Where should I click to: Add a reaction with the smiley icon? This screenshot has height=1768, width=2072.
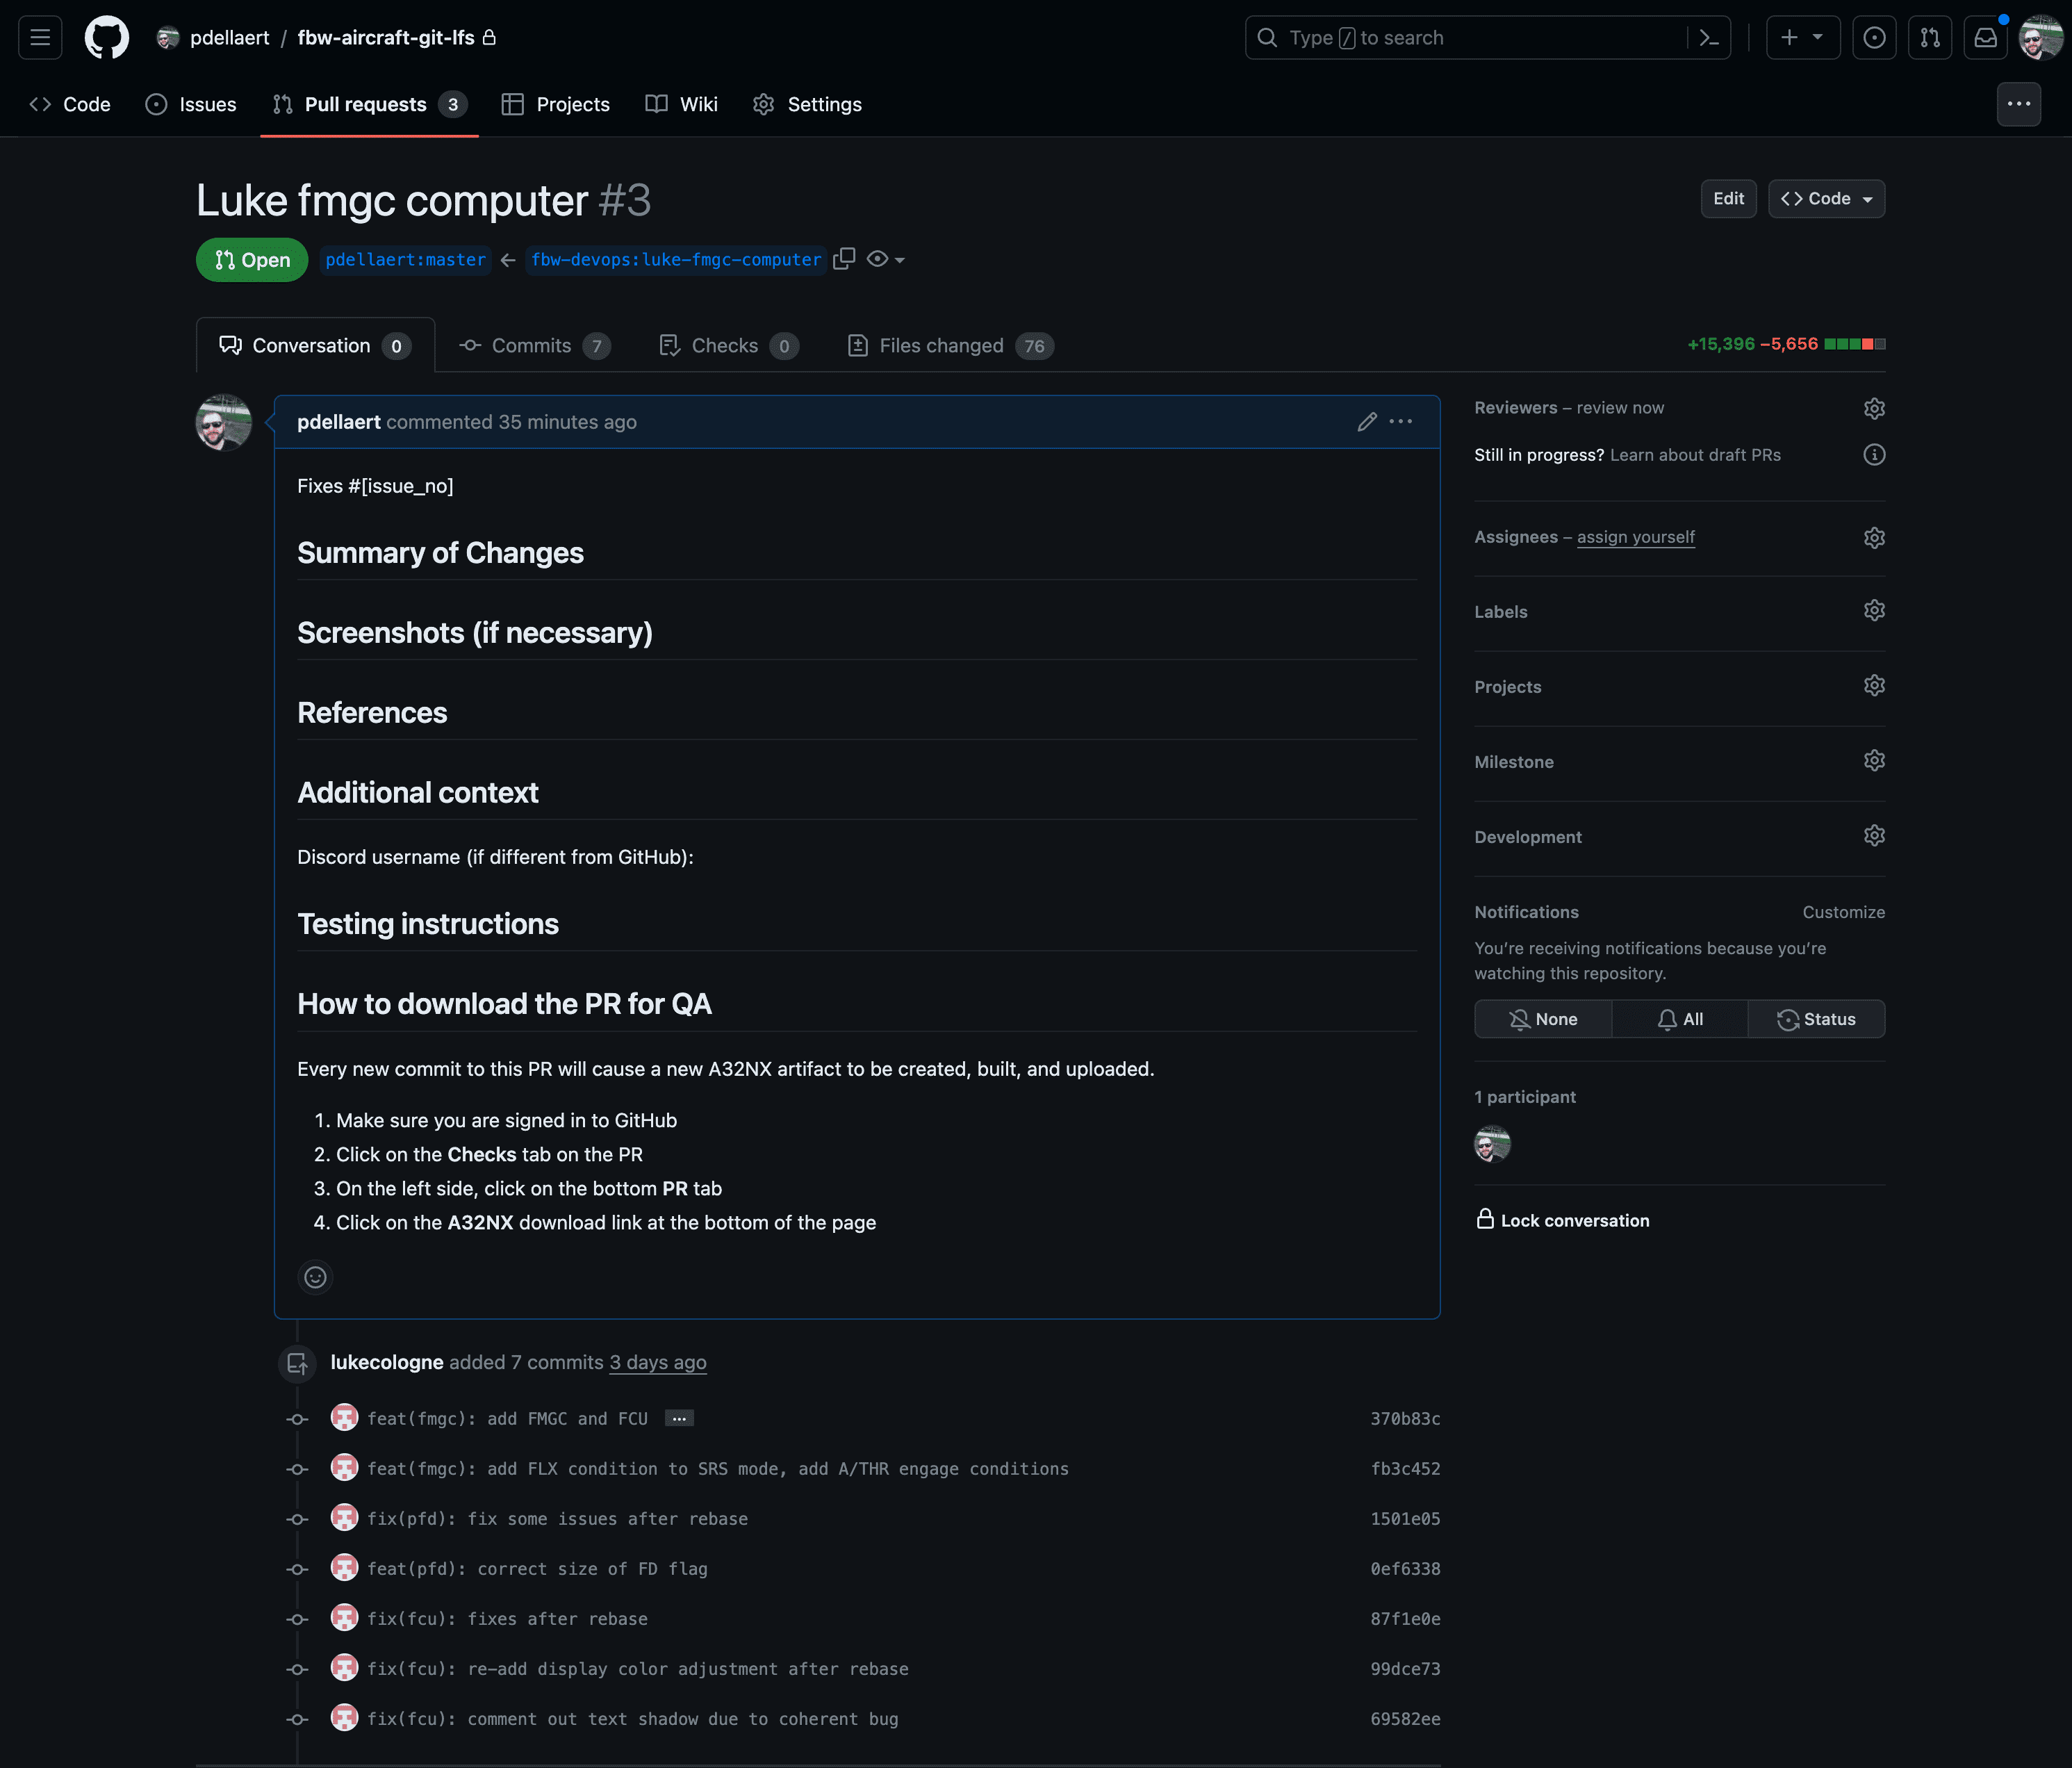tap(315, 1277)
